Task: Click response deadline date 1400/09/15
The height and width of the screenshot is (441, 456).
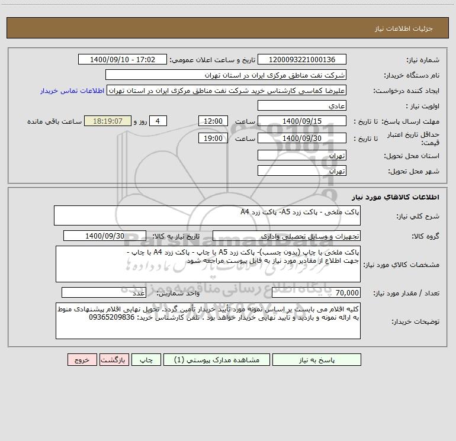Action: [302, 121]
